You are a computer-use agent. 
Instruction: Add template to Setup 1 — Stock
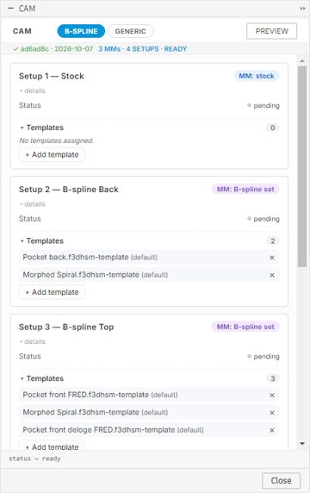tap(52, 154)
